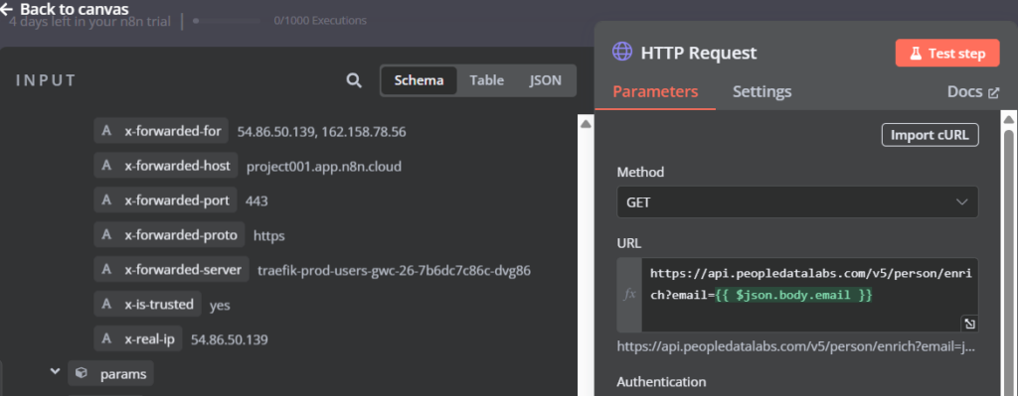Click the external link icon beside Docs
The image size is (1018, 396).
[x=993, y=92]
